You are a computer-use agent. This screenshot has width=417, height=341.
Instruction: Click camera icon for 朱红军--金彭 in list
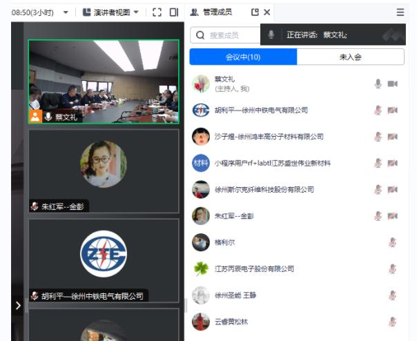pos(393,216)
